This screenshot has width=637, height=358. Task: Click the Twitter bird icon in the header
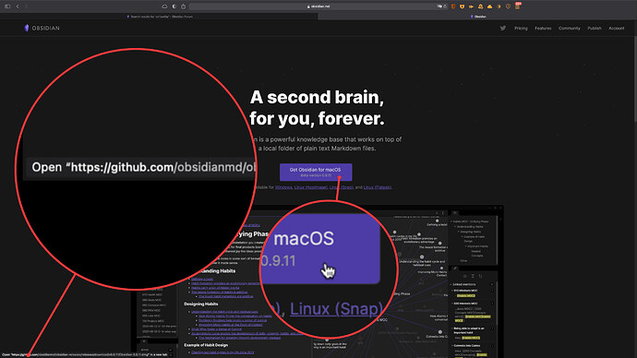(x=503, y=28)
